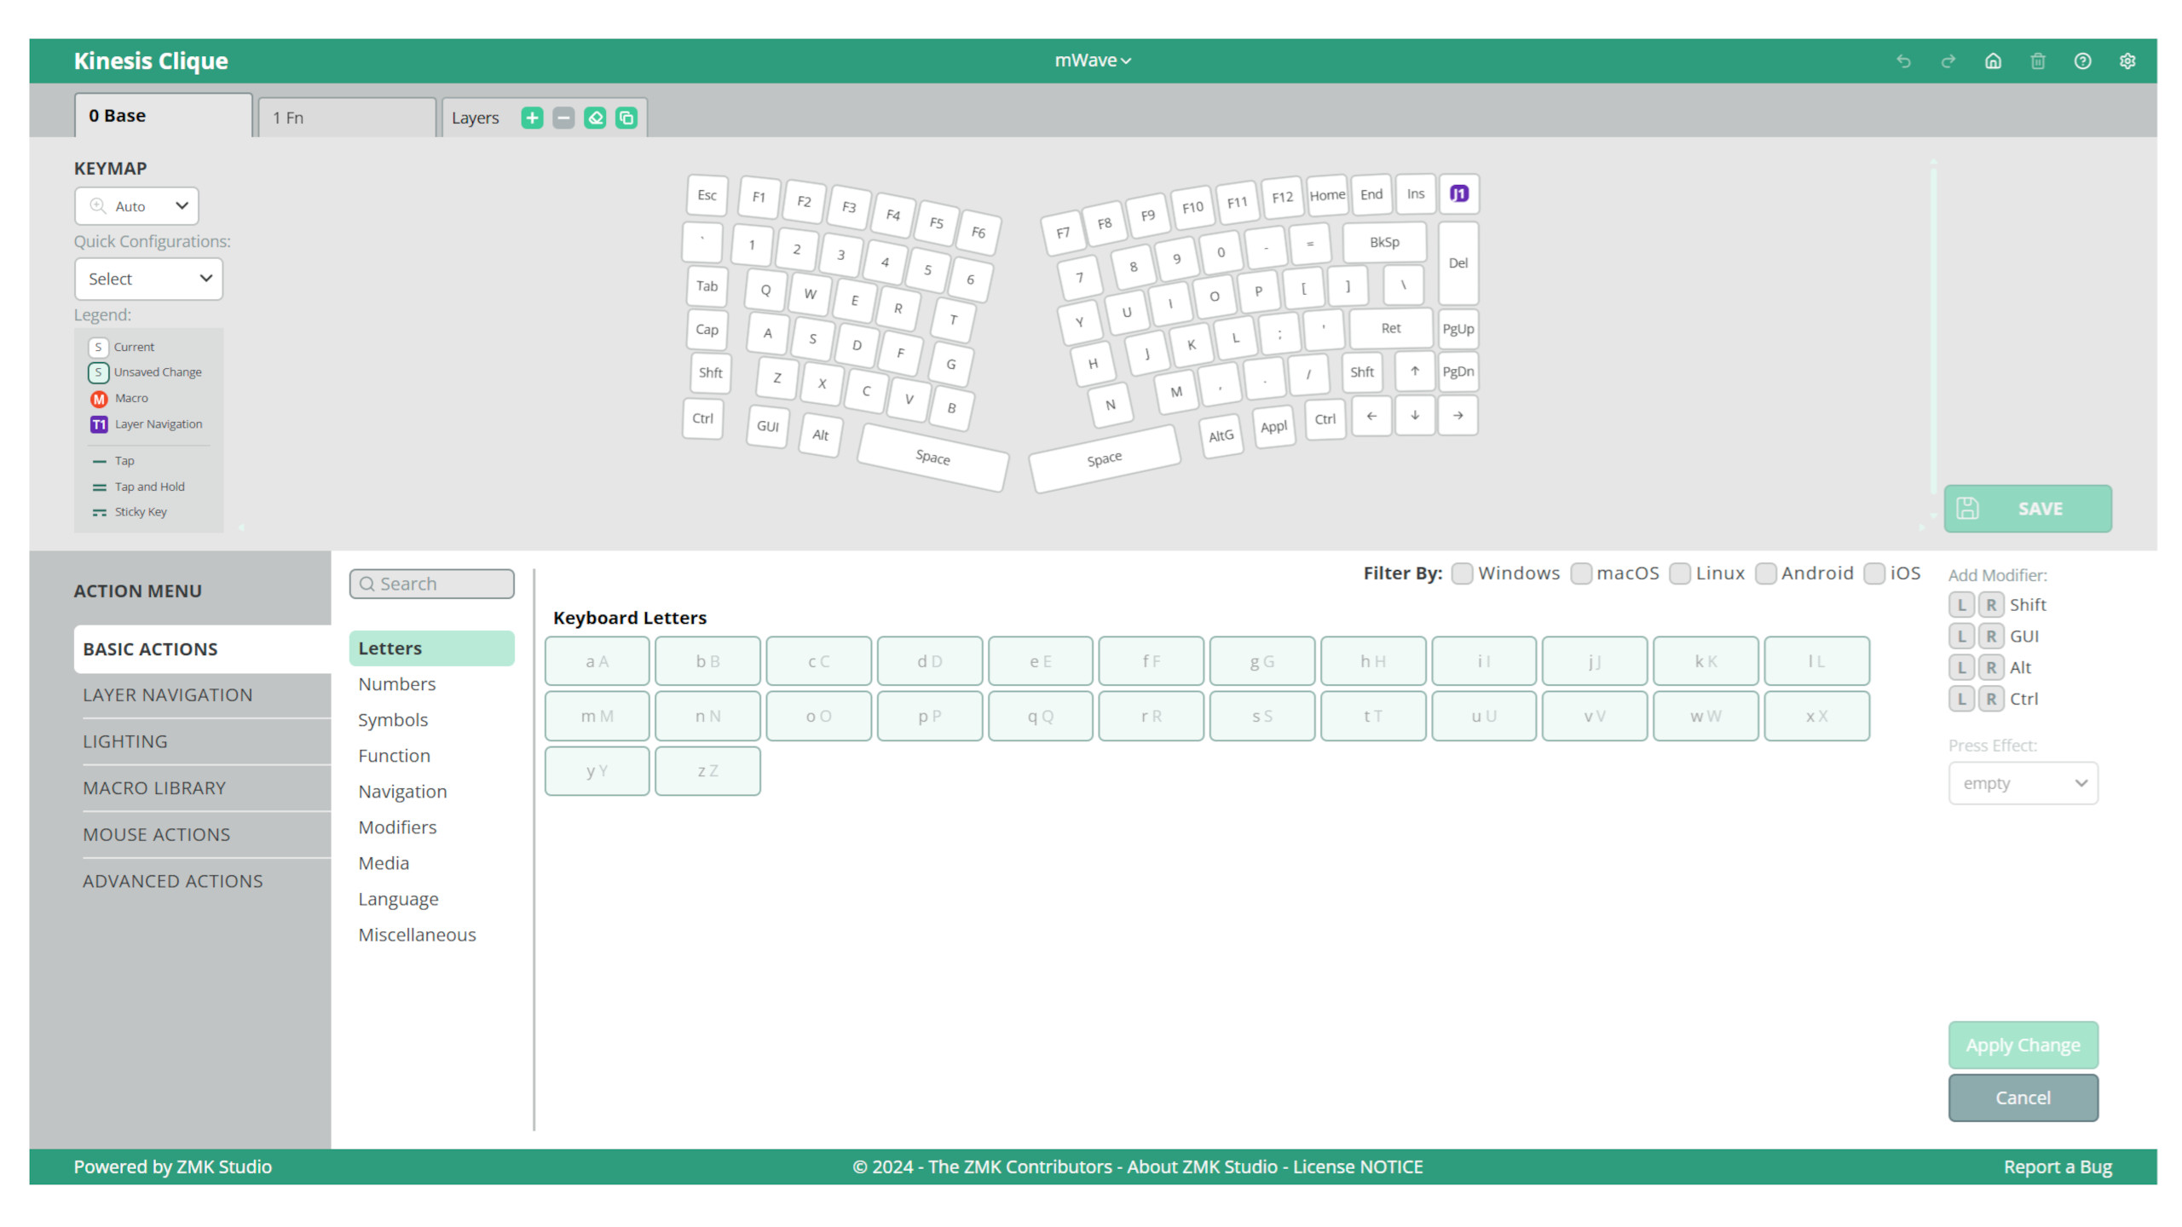Toggle Left GUI modifier

1961,637
